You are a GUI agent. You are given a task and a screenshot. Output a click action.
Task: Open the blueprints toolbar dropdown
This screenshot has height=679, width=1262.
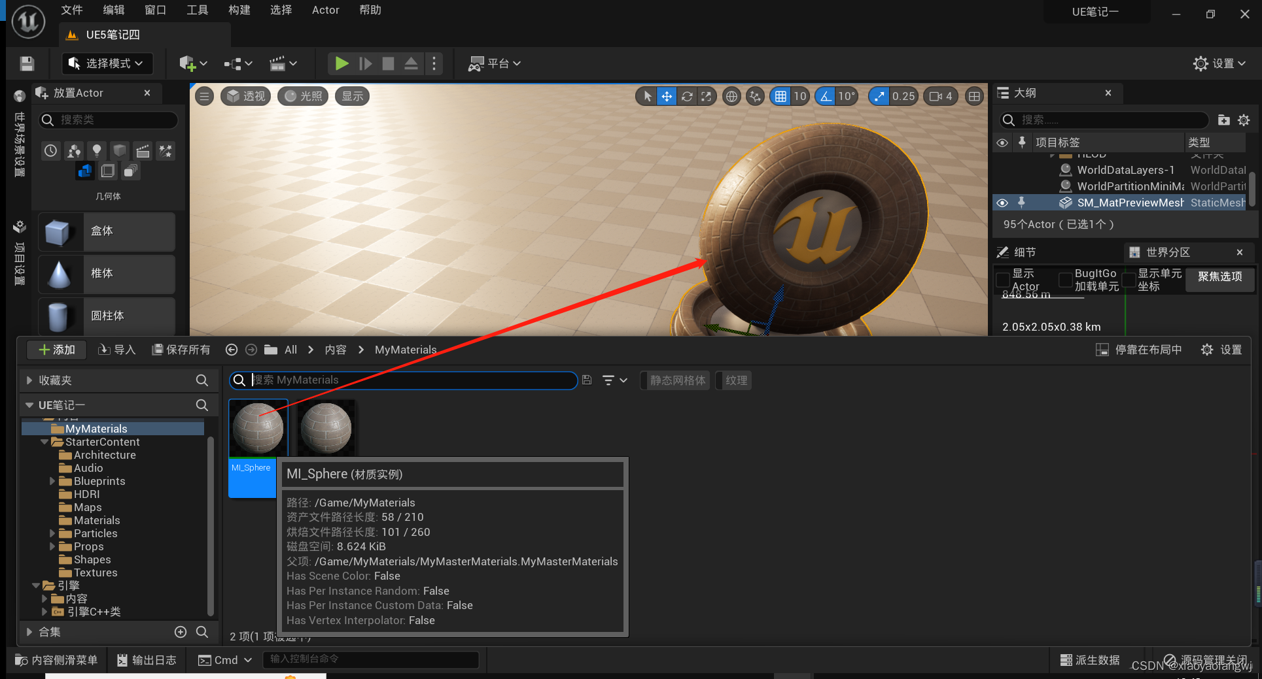[237, 63]
